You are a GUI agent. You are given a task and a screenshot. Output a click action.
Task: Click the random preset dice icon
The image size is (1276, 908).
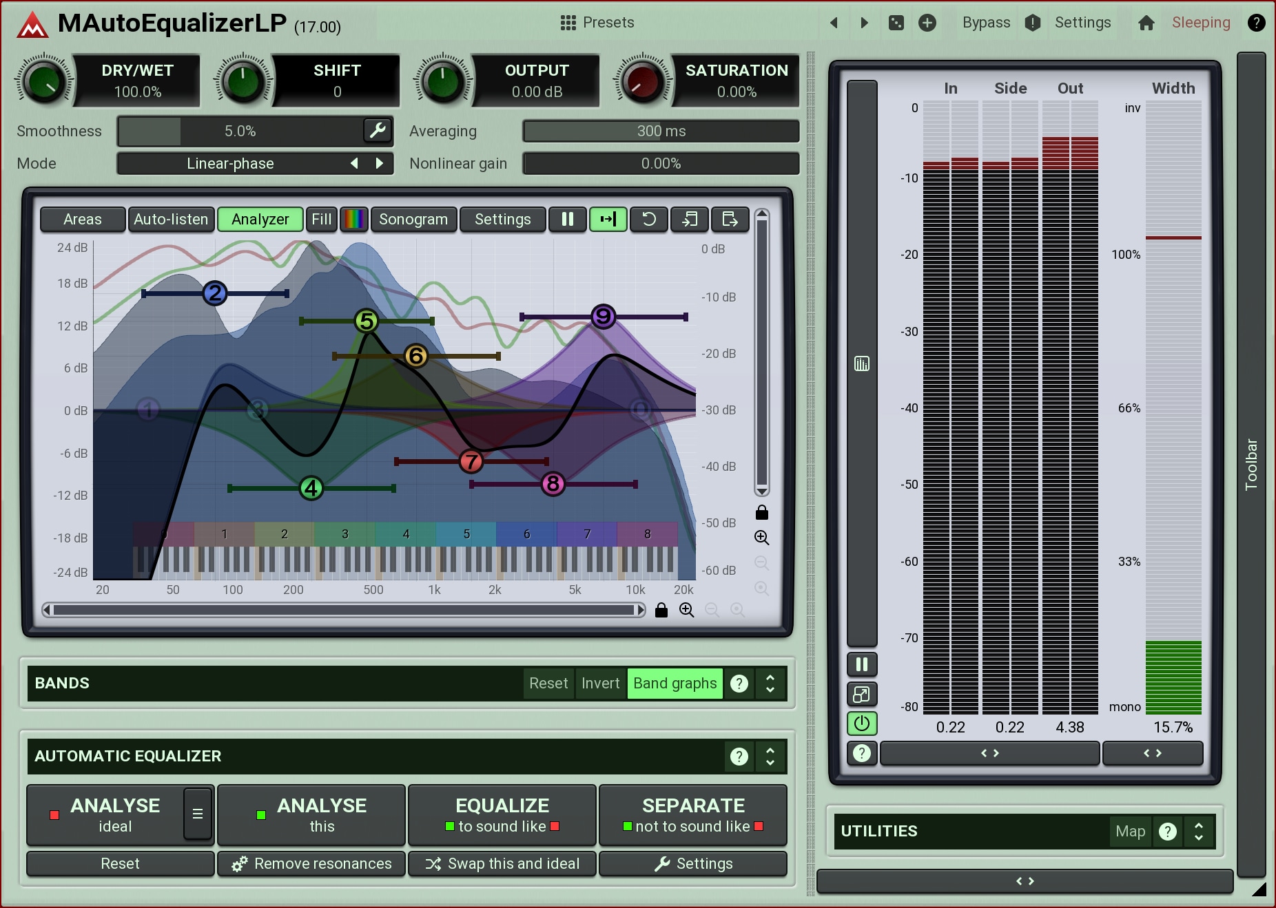896,23
